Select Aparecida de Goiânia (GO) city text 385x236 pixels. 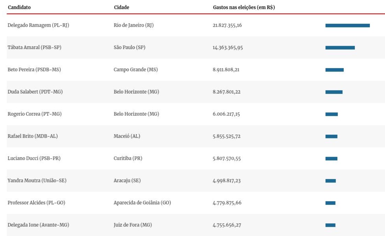(142, 203)
